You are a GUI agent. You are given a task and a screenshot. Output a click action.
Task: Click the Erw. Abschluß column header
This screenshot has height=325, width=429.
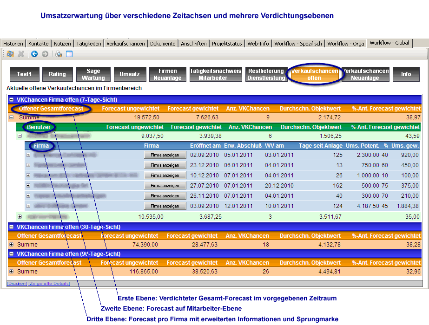243,146
